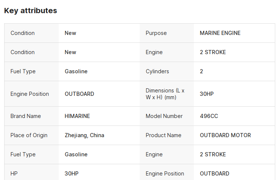Click the Product Name label

tap(163, 135)
